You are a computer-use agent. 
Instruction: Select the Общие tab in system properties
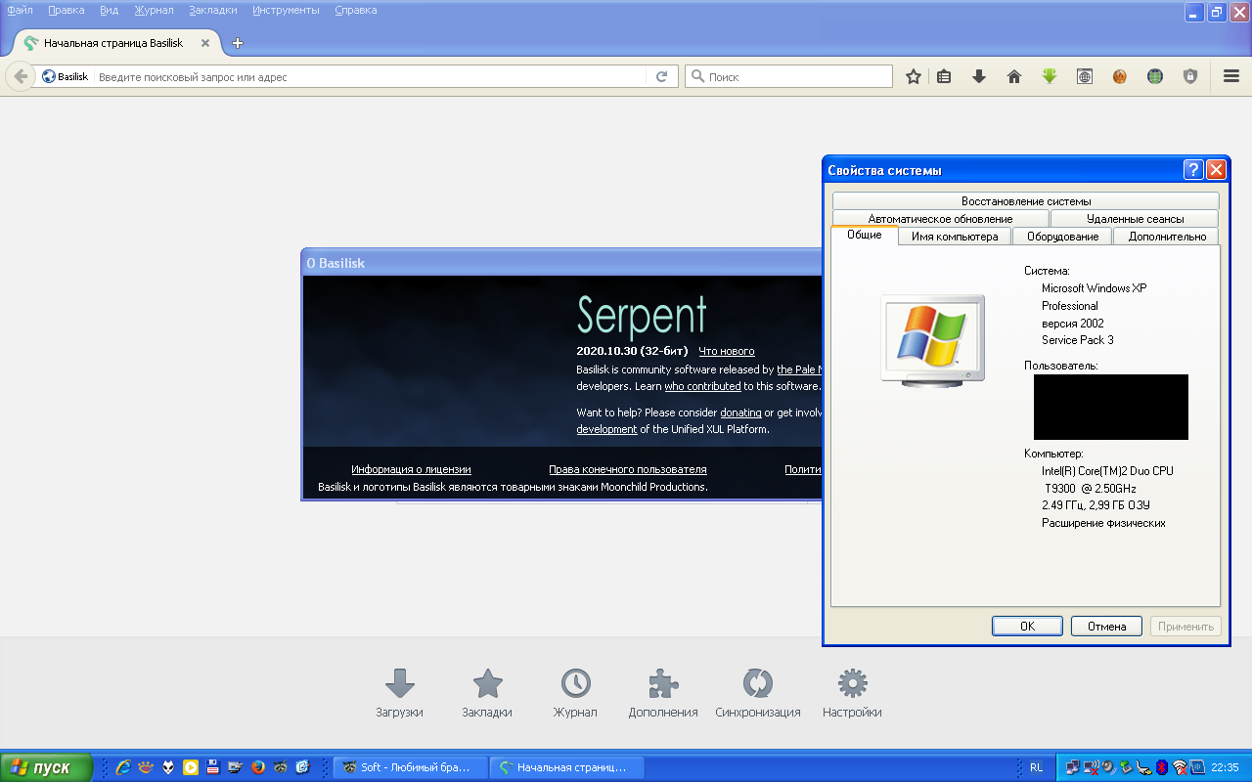tap(865, 235)
